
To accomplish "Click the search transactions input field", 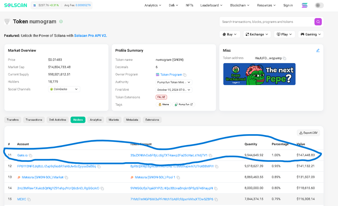I will pos(266,22).
